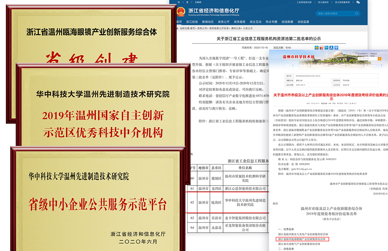
Task: Click the blue plus more-share icon
Action: point(336,47)
